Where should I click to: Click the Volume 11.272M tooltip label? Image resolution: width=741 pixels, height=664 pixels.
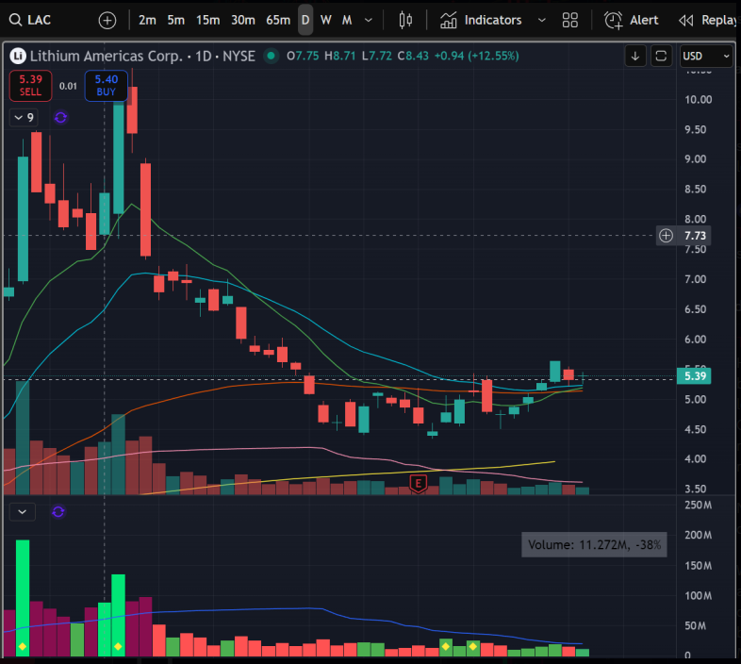tap(594, 545)
